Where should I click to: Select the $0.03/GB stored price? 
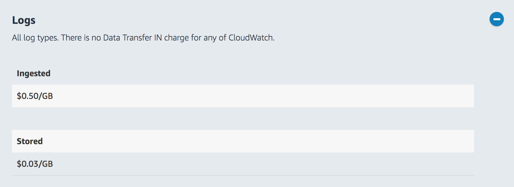35,164
